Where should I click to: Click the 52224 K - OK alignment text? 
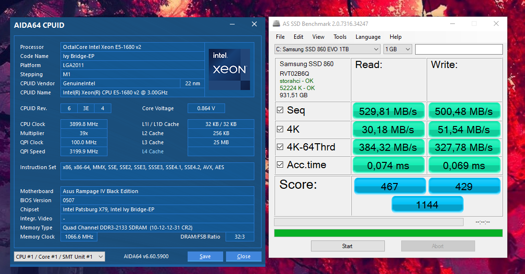(297, 88)
